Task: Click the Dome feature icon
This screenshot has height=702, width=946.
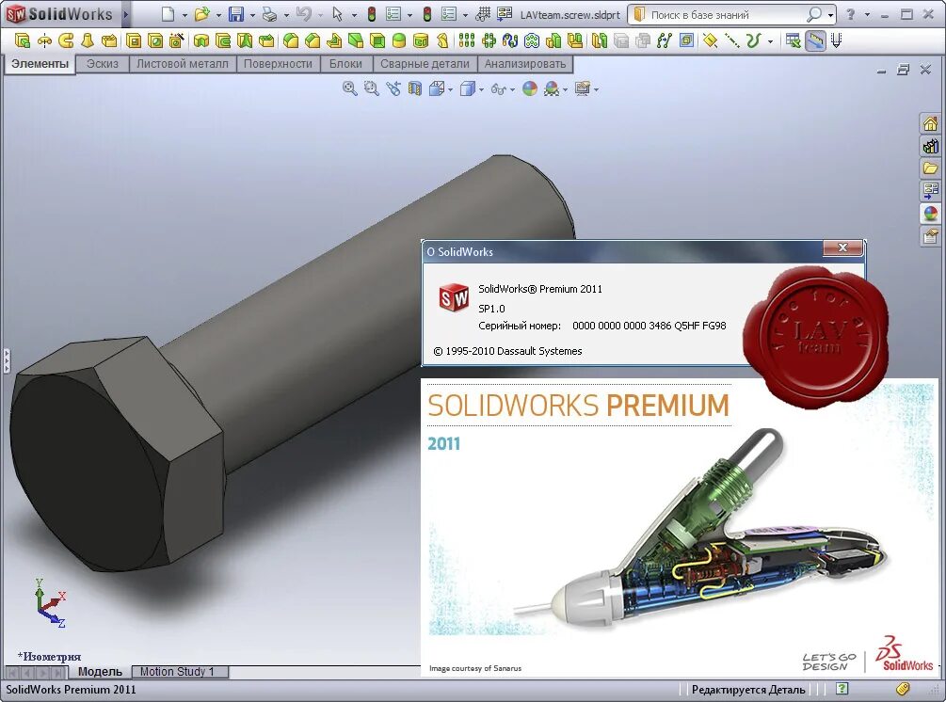Action: click(x=399, y=40)
